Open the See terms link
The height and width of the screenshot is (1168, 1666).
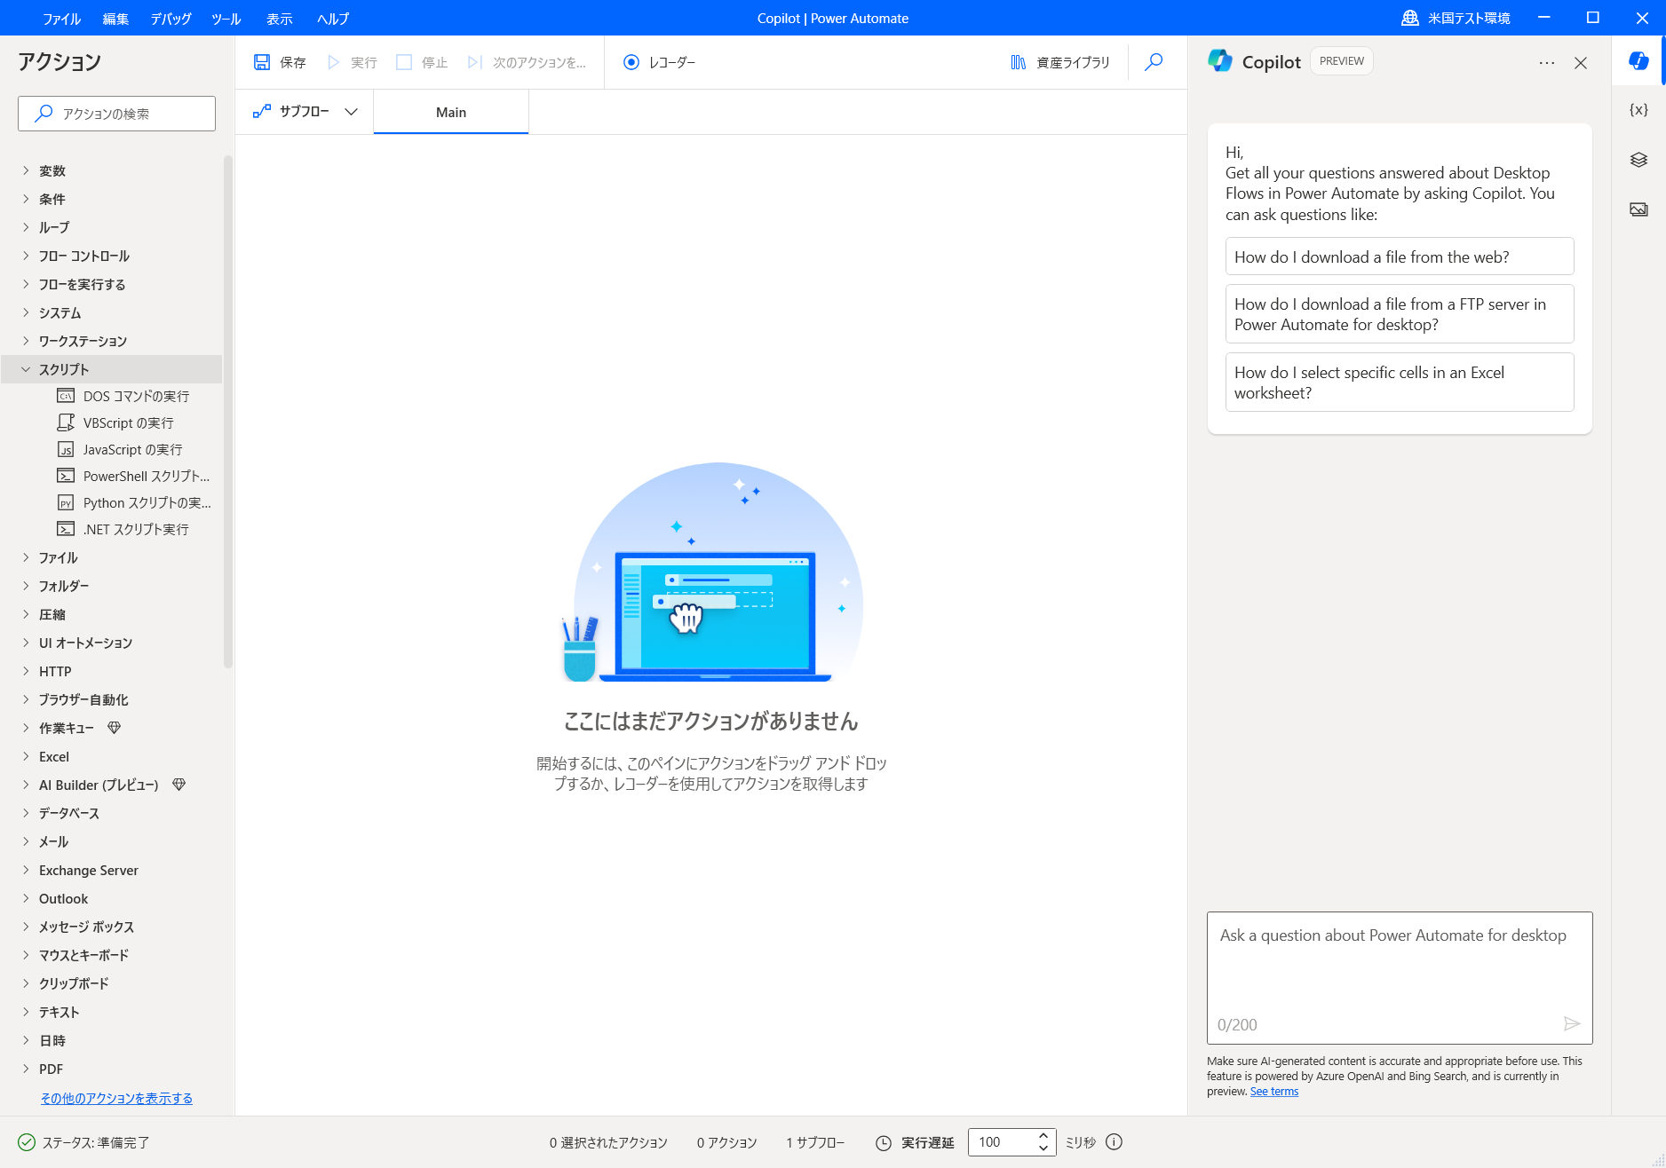(x=1273, y=1092)
